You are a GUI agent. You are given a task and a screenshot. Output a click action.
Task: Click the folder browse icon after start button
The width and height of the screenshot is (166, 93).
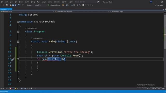click(63, 5)
